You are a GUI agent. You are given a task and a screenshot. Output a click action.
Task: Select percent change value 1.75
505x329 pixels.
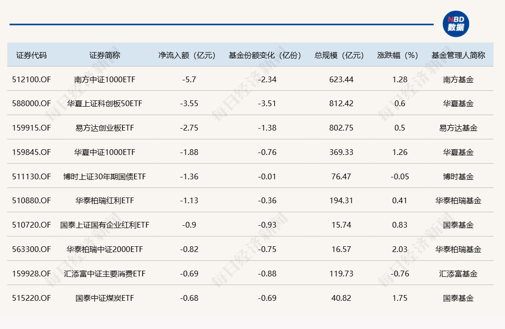click(400, 298)
